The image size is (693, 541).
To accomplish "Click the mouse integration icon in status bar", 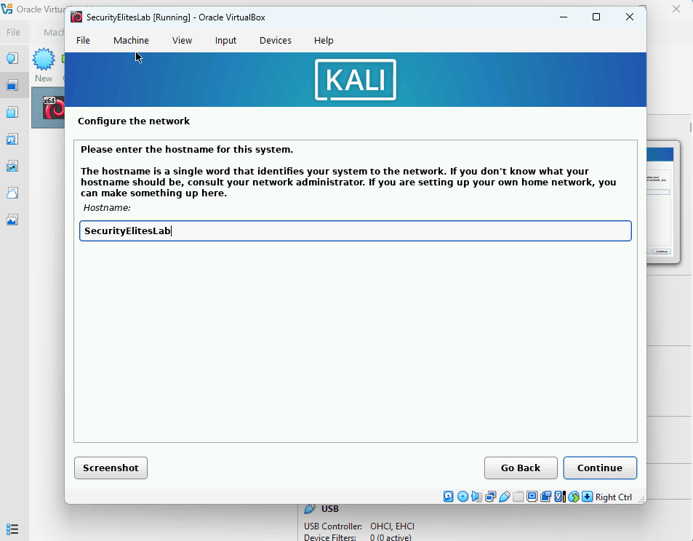I will point(573,497).
